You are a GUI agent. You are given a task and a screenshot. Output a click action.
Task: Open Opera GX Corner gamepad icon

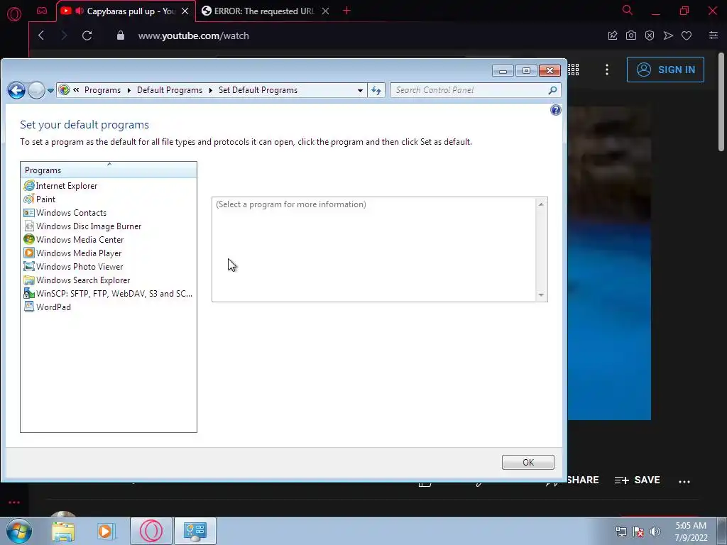pyautogui.click(x=42, y=11)
